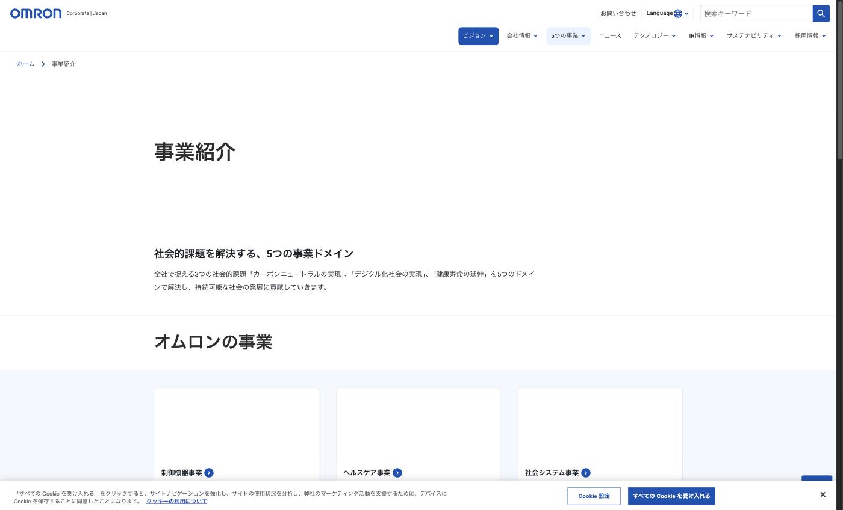
Task: Click the Corporate | Japan label
Action: coord(87,13)
